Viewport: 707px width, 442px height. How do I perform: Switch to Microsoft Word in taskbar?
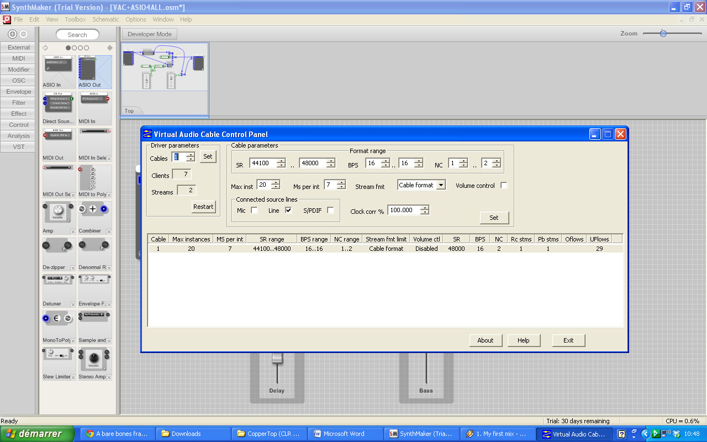pyautogui.click(x=345, y=434)
